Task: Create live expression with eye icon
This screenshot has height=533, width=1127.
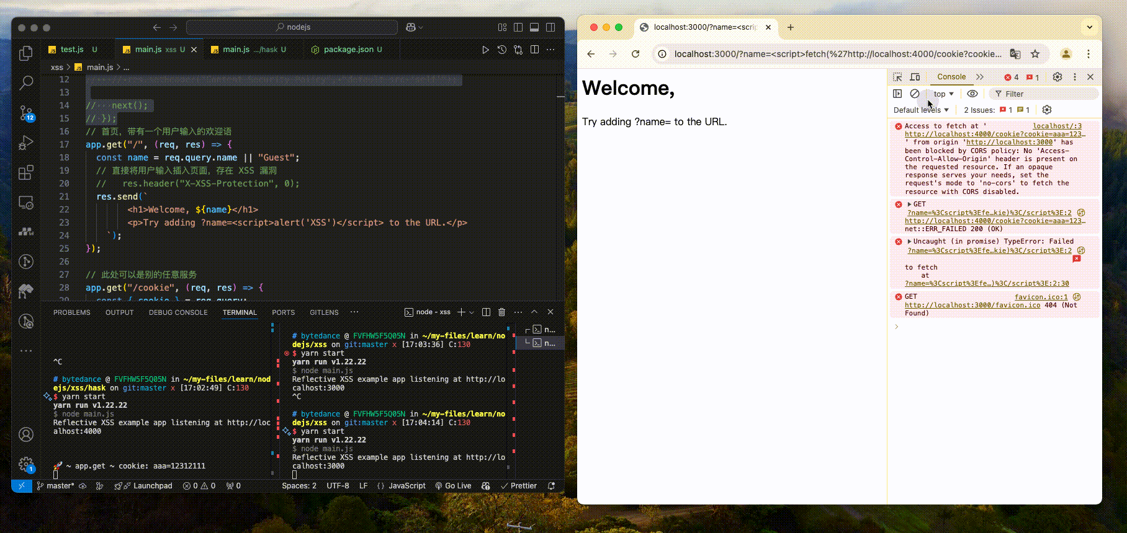Action: 972,94
